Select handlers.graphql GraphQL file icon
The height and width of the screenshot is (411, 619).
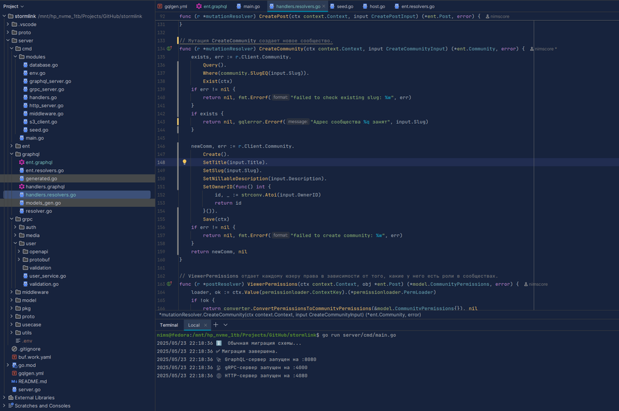(x=22, y=186)
